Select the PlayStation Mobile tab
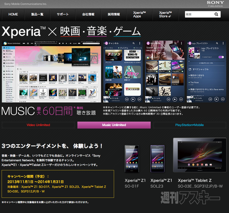 point(189,125)
